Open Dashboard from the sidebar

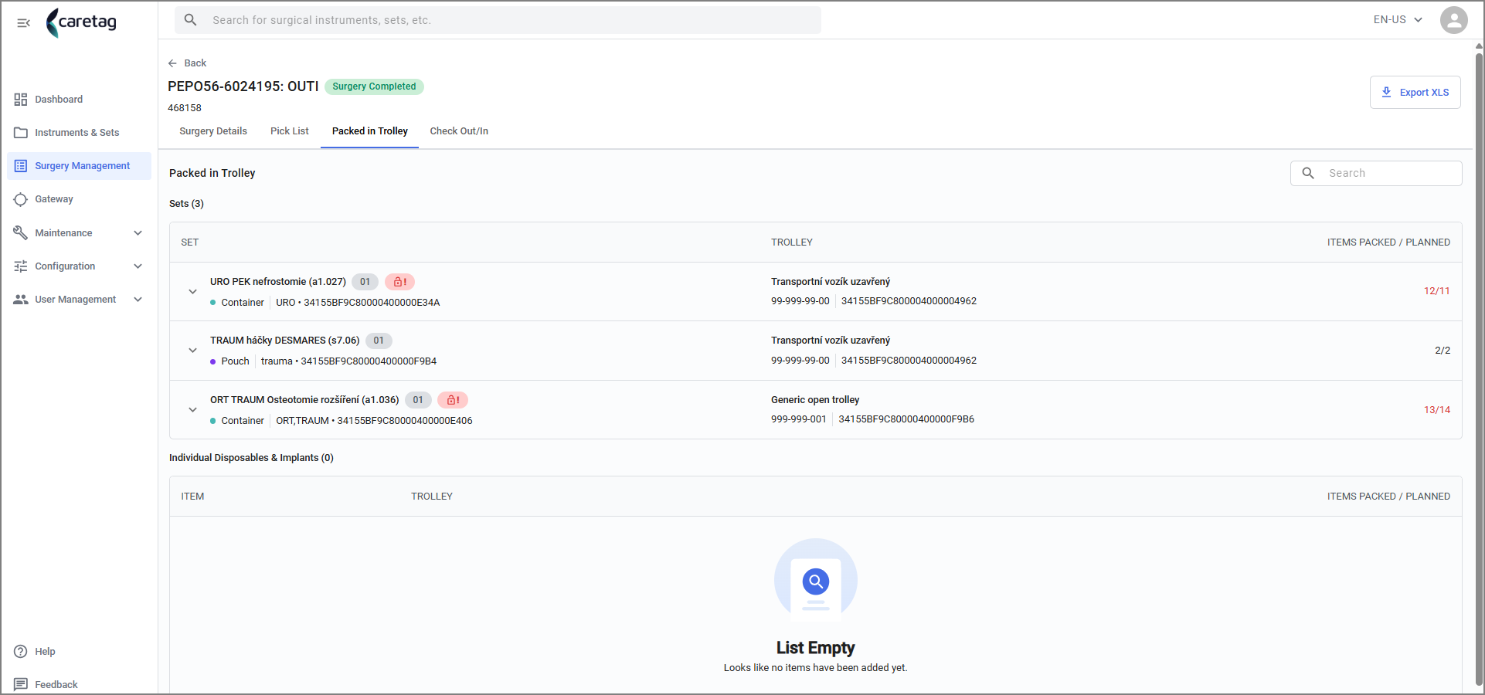(x=79, y=100)
